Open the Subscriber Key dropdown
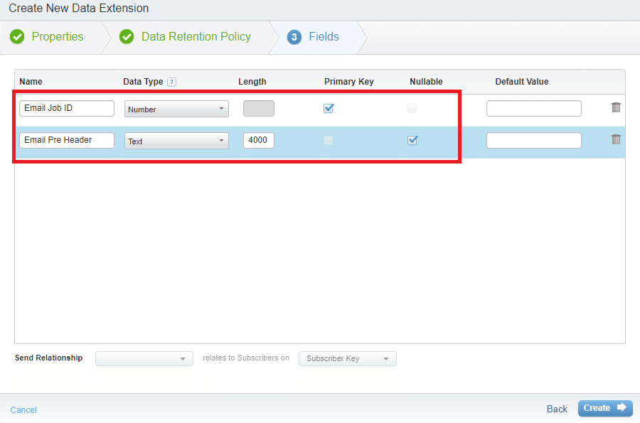Viewport: 640px width, 423px height. [x=347, y=358]
